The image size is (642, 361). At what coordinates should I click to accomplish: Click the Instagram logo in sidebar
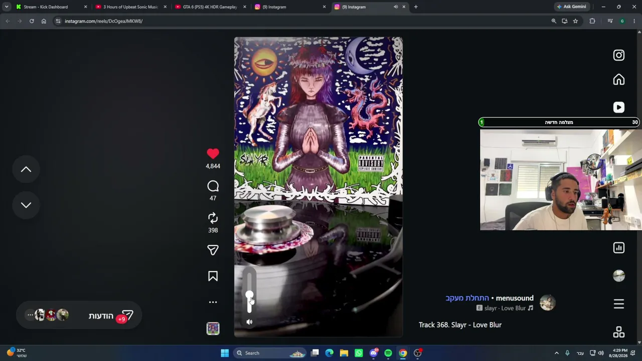pos(619,55)
